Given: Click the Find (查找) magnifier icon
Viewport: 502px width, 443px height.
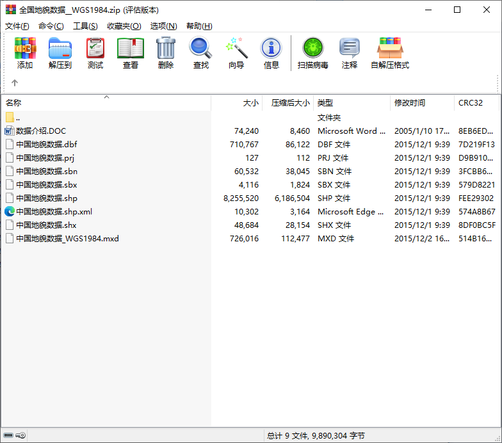Looking at the screenshot, I should point(201,48).
